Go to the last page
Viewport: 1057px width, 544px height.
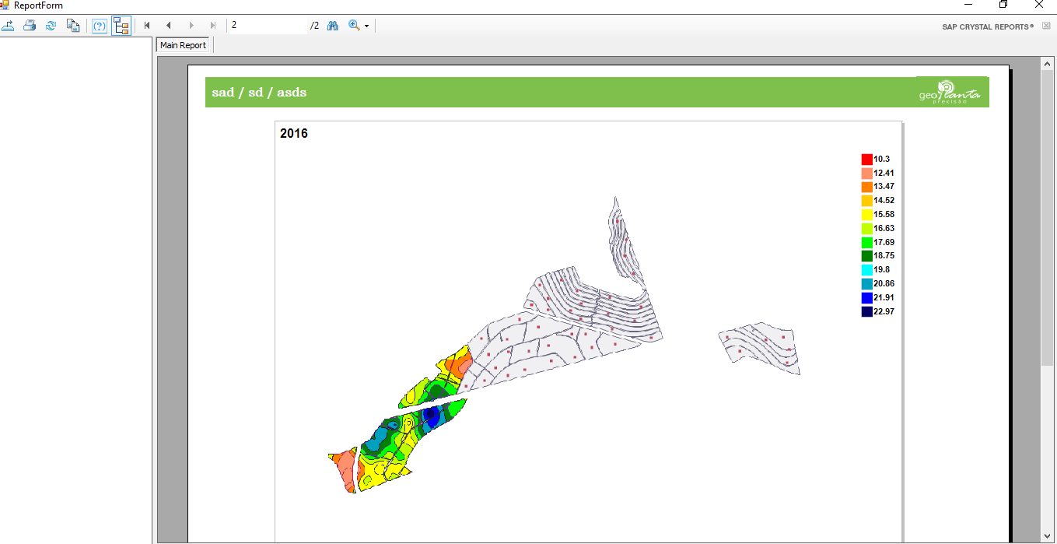[x=213, y=26]
